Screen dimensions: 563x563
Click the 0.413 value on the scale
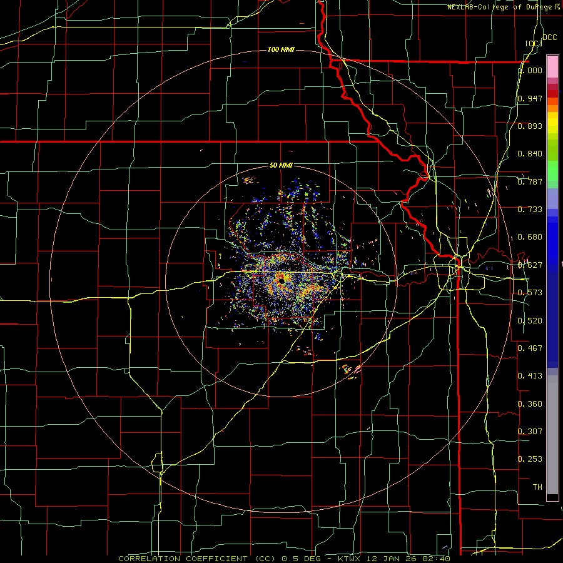(530, 376)
